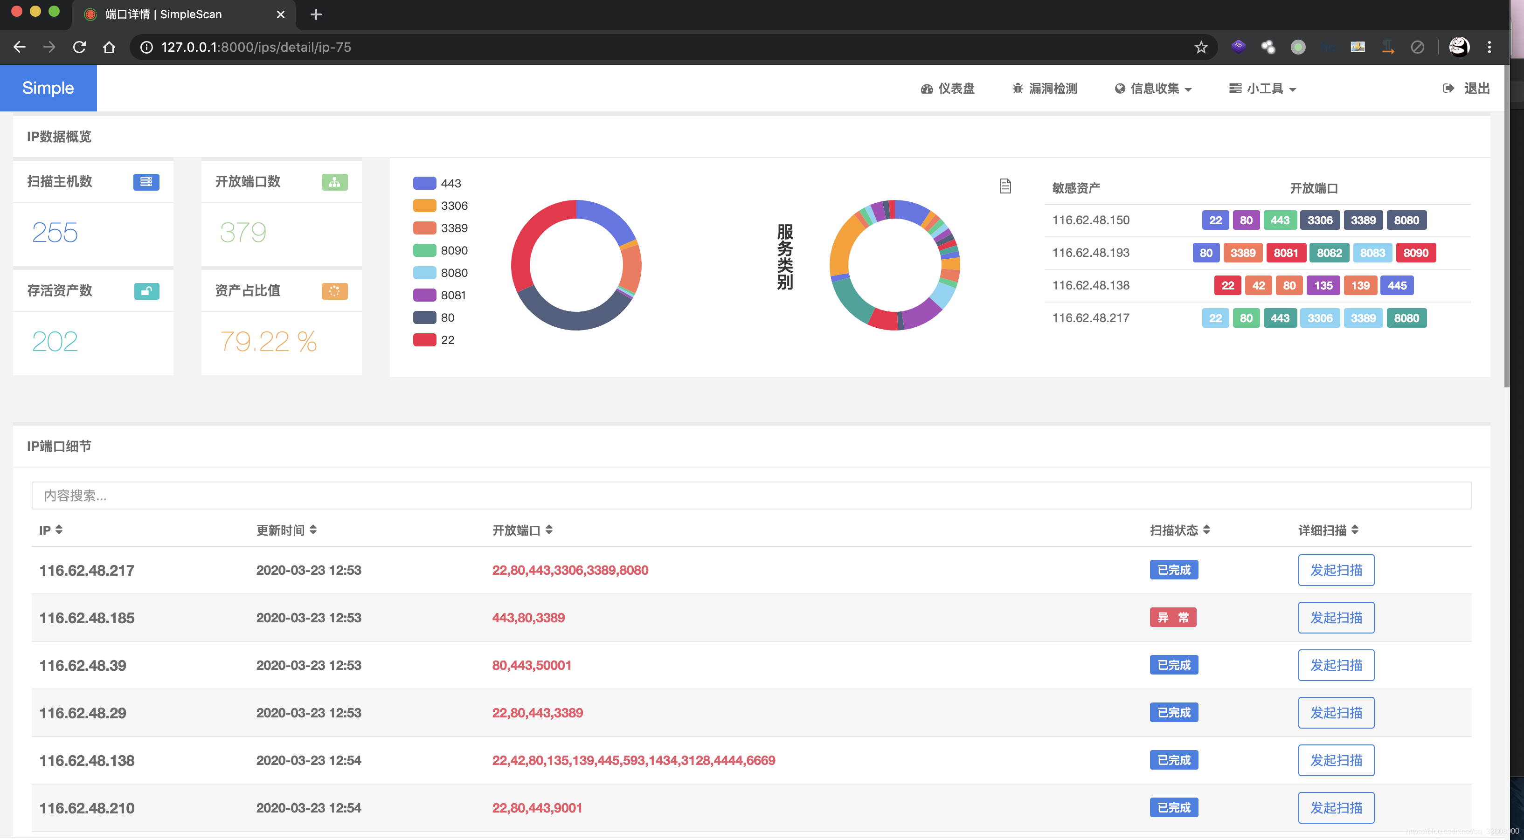
Task: Click the site info icon in address bar
Action: pyautogui.click(x=146, y=48)
